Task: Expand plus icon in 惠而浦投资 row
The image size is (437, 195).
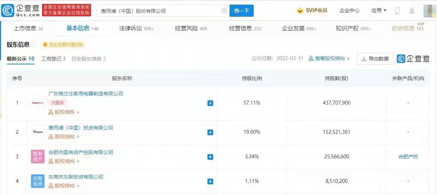Action: click(x=210, y=132)
